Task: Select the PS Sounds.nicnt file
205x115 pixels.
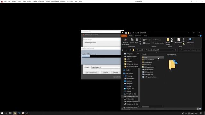Action: click(x=149, y=67)
